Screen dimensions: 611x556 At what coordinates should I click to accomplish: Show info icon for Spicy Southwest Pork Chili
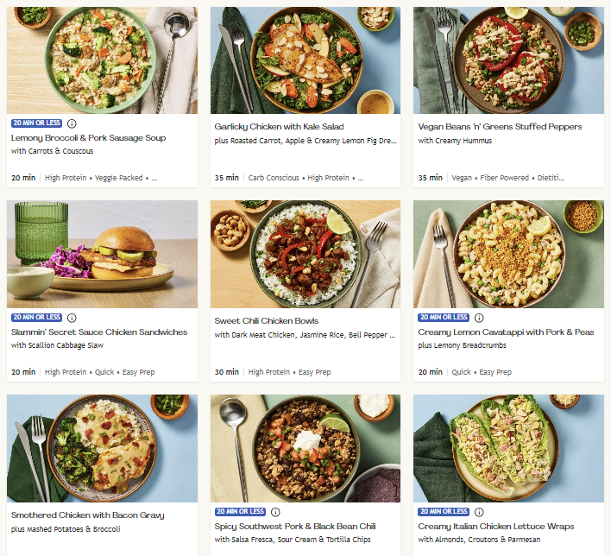tap(275, 512)
